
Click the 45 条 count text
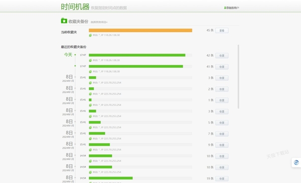click(x=210, y=30)
